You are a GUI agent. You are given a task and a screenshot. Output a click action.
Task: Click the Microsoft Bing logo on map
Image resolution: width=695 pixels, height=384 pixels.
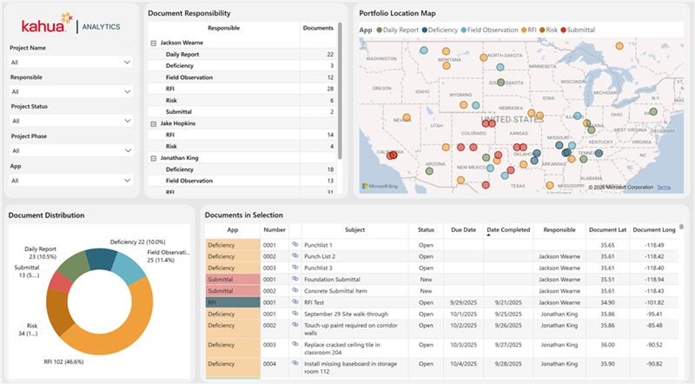380,186
